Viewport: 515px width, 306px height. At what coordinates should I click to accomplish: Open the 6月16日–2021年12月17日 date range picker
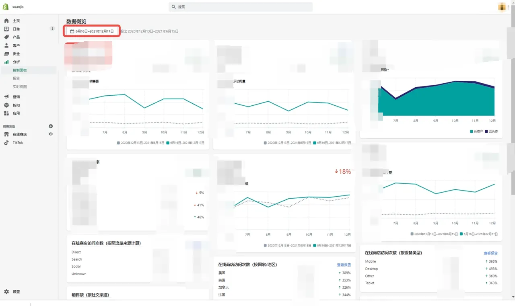pos(91,31)
